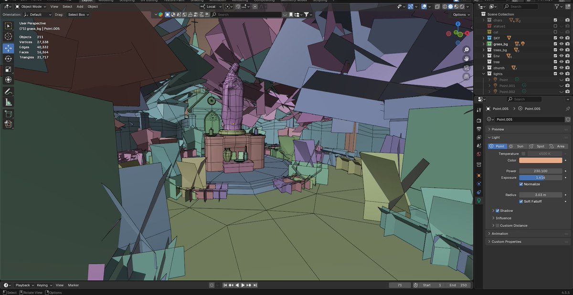Select the Scale tool

8,69
